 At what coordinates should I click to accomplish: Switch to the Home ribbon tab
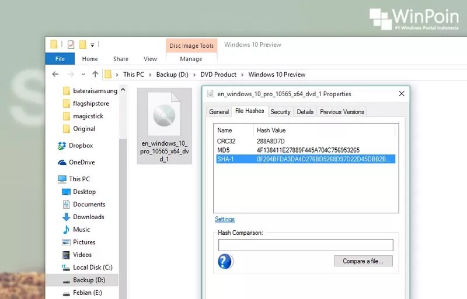(x=90, y=59)
